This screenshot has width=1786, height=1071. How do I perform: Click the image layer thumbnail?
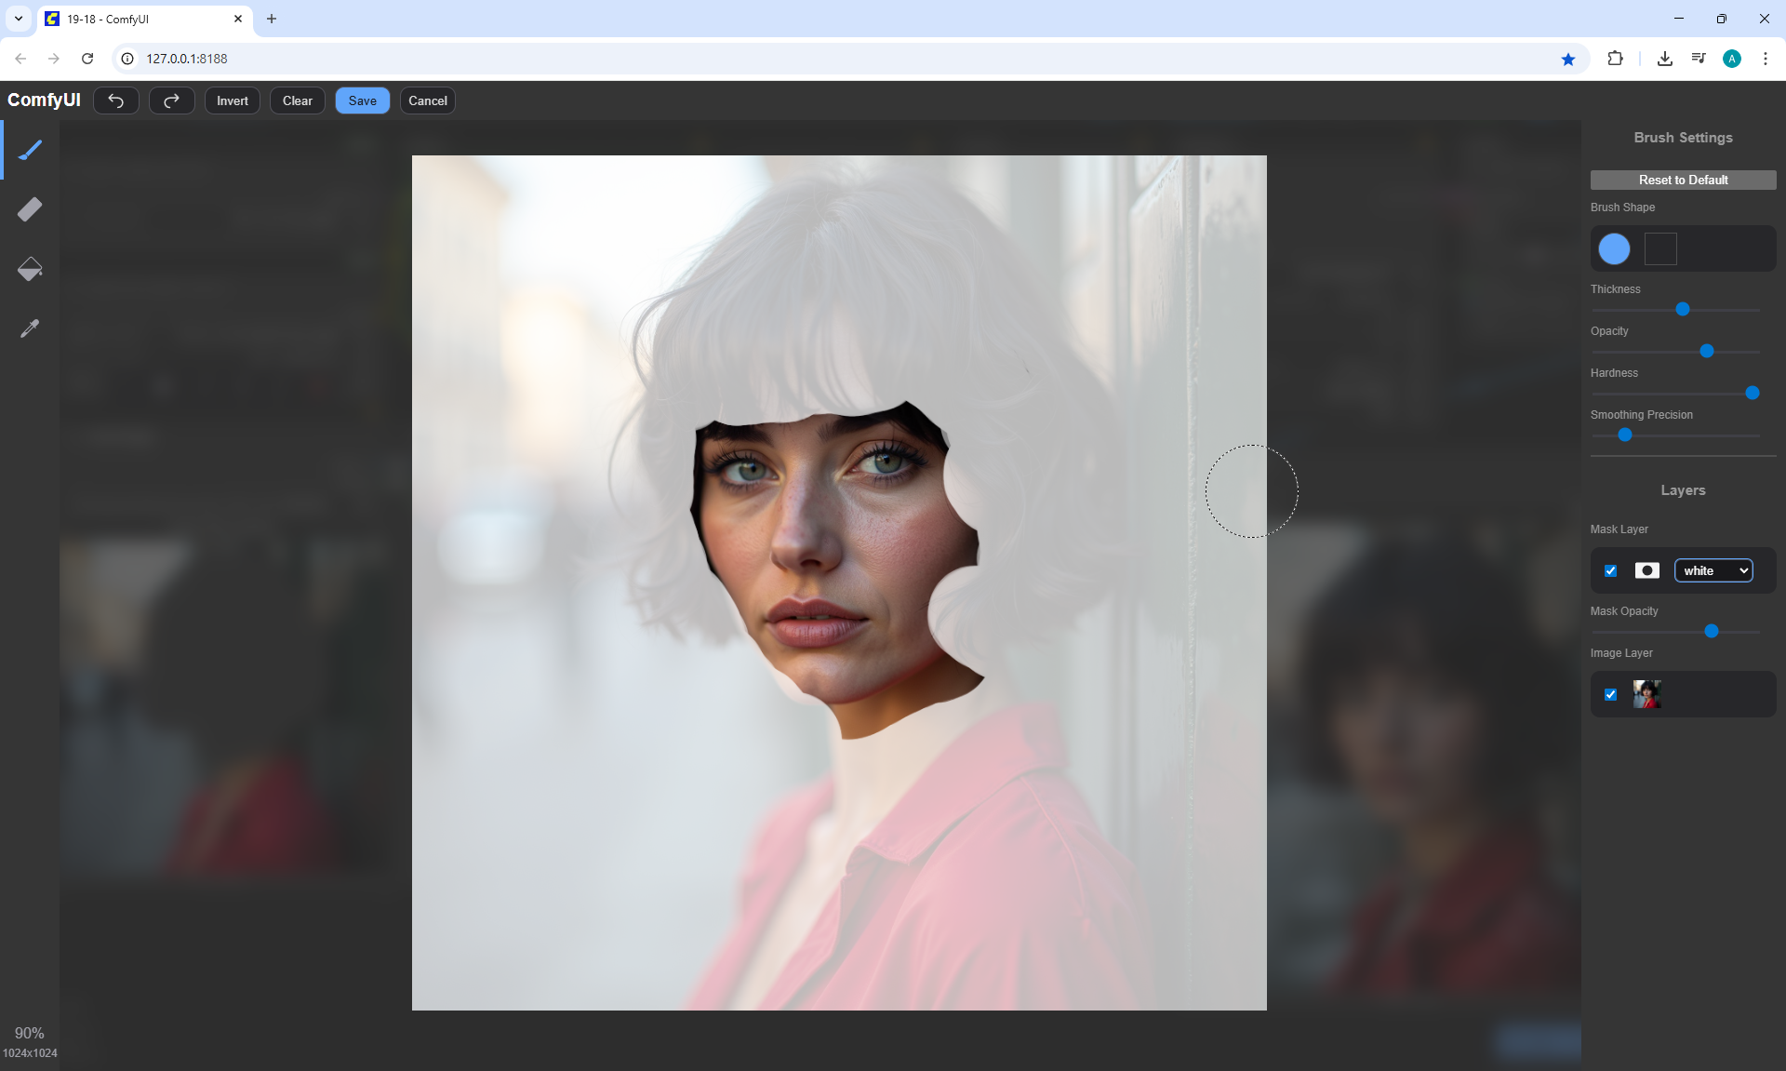(1646, 694)
